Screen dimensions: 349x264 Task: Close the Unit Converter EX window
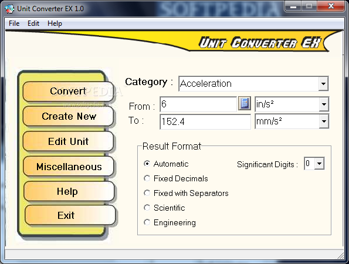pos(331,6)
